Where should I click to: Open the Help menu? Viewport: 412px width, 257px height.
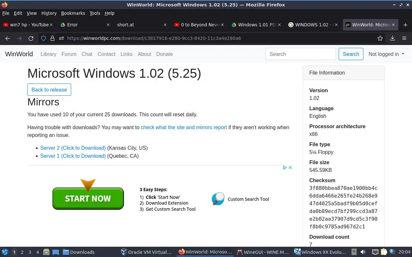pyautogui.click(x=109, y=13)
